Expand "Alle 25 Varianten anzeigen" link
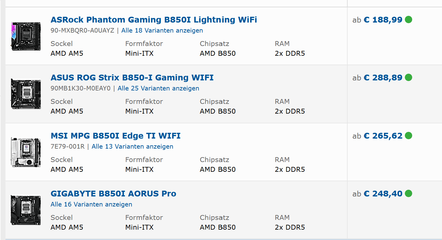The width and height of the screenshot is (442, 240). [x=158, y=88]
